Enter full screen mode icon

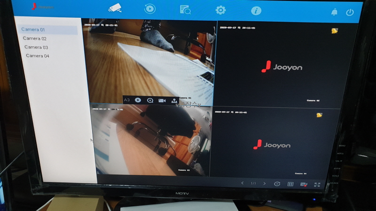[x=317, y=184]
